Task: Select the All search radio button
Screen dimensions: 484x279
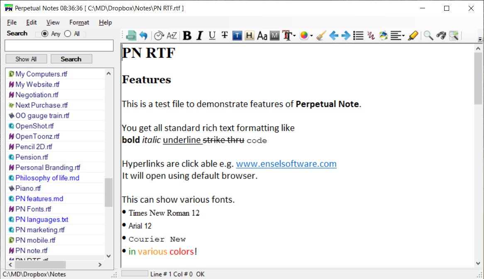Action: tap(68, 34)
